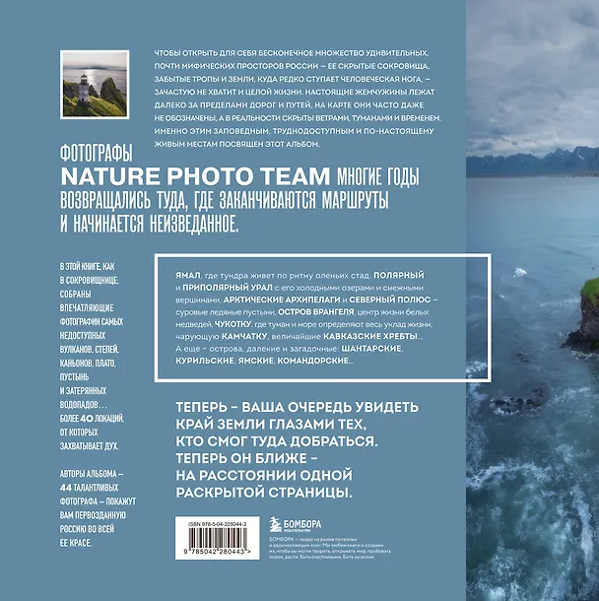
Task: Click the bold text КАВКАЗСКИЕ ХРЕБТЫ
Action: click(370, 337)
